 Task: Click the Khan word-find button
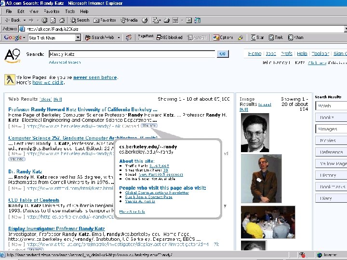(x=295, y=38)
